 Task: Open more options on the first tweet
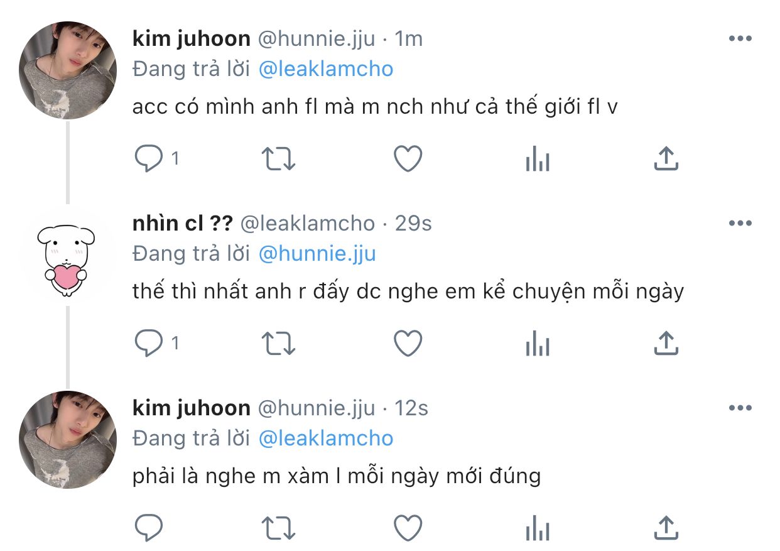click(740, 39)
